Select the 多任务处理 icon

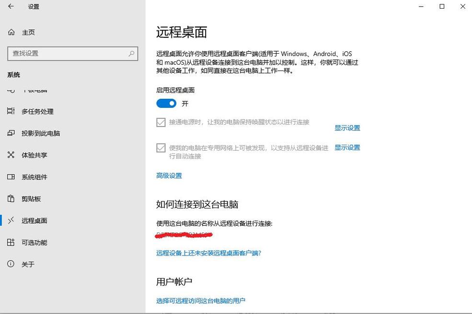(x=11, y=111)
